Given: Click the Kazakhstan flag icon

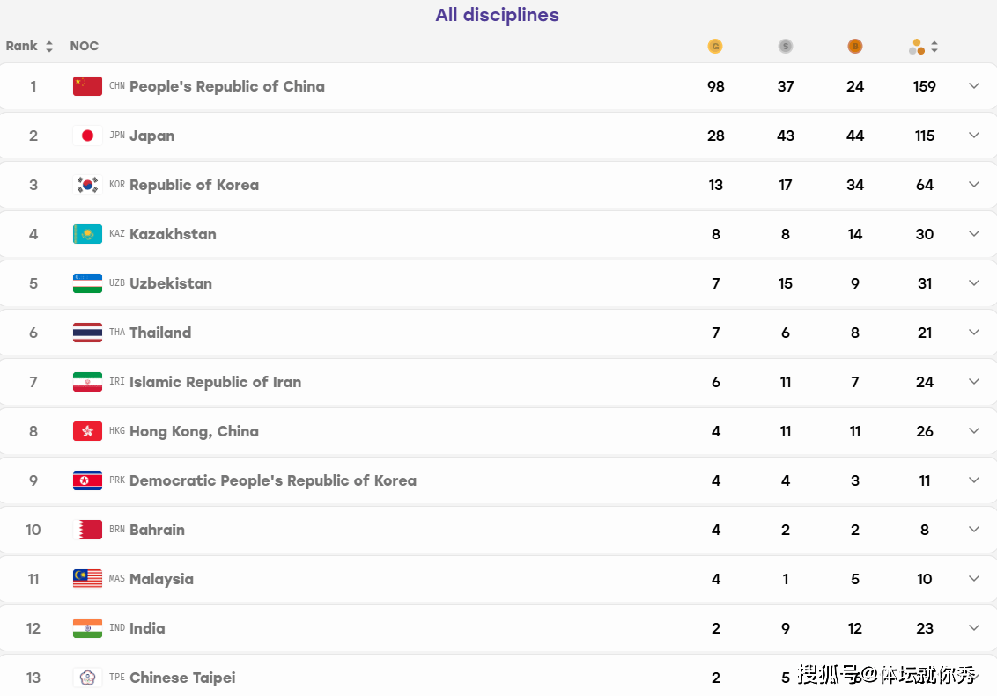Looking at the screenshot, I should tap(88, 234).
